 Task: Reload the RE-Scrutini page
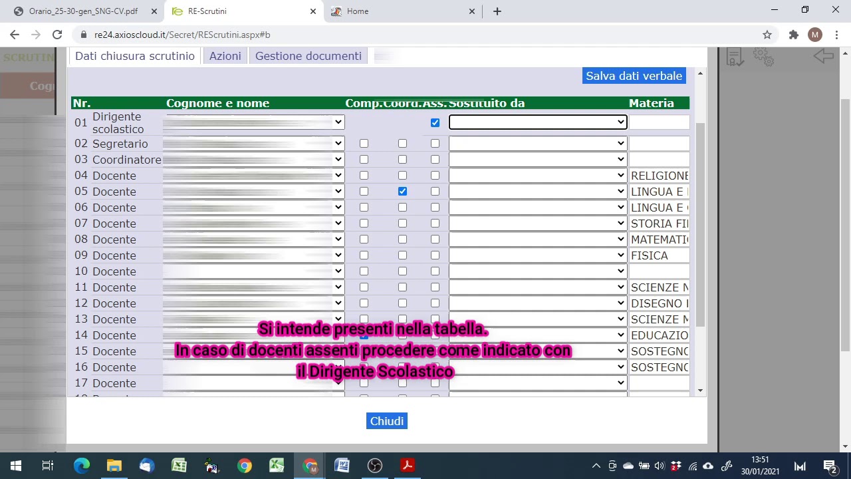(x=57, y=35)
